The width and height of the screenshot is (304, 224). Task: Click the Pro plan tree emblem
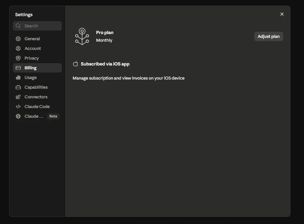pyautogui.click(x=82, y=36)
